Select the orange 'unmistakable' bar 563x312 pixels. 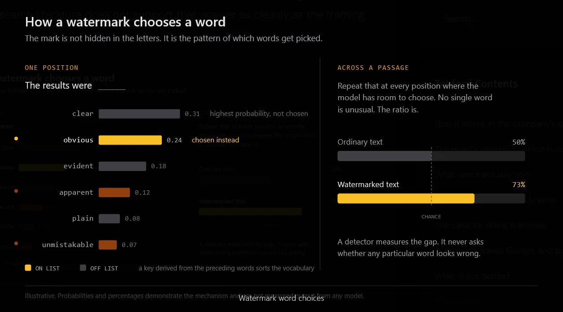tap(108, 245)
